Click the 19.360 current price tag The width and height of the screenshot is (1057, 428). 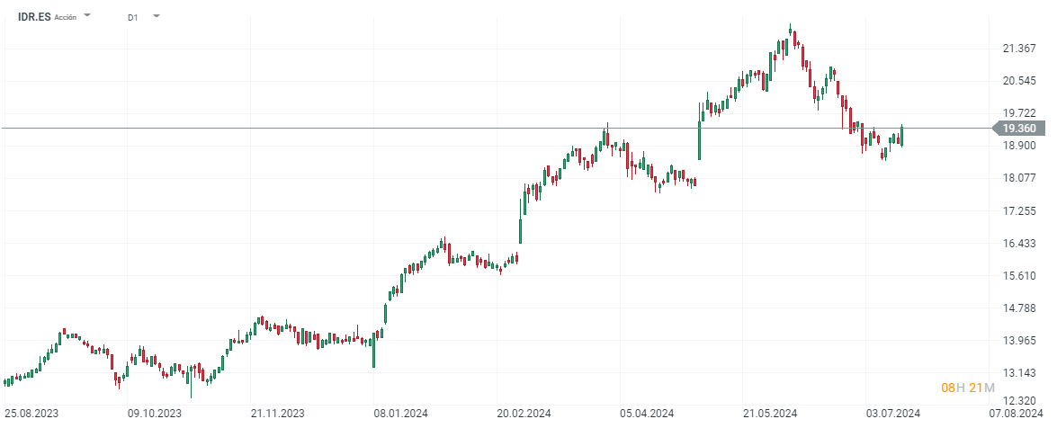(x=1019, y=129)
